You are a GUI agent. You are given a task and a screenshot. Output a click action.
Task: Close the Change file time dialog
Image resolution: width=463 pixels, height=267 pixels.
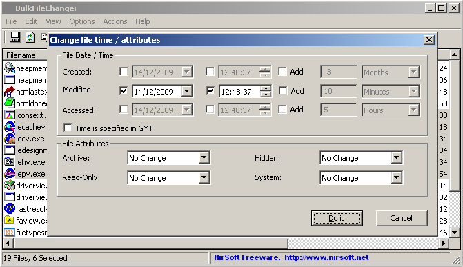tap(428, 39)
